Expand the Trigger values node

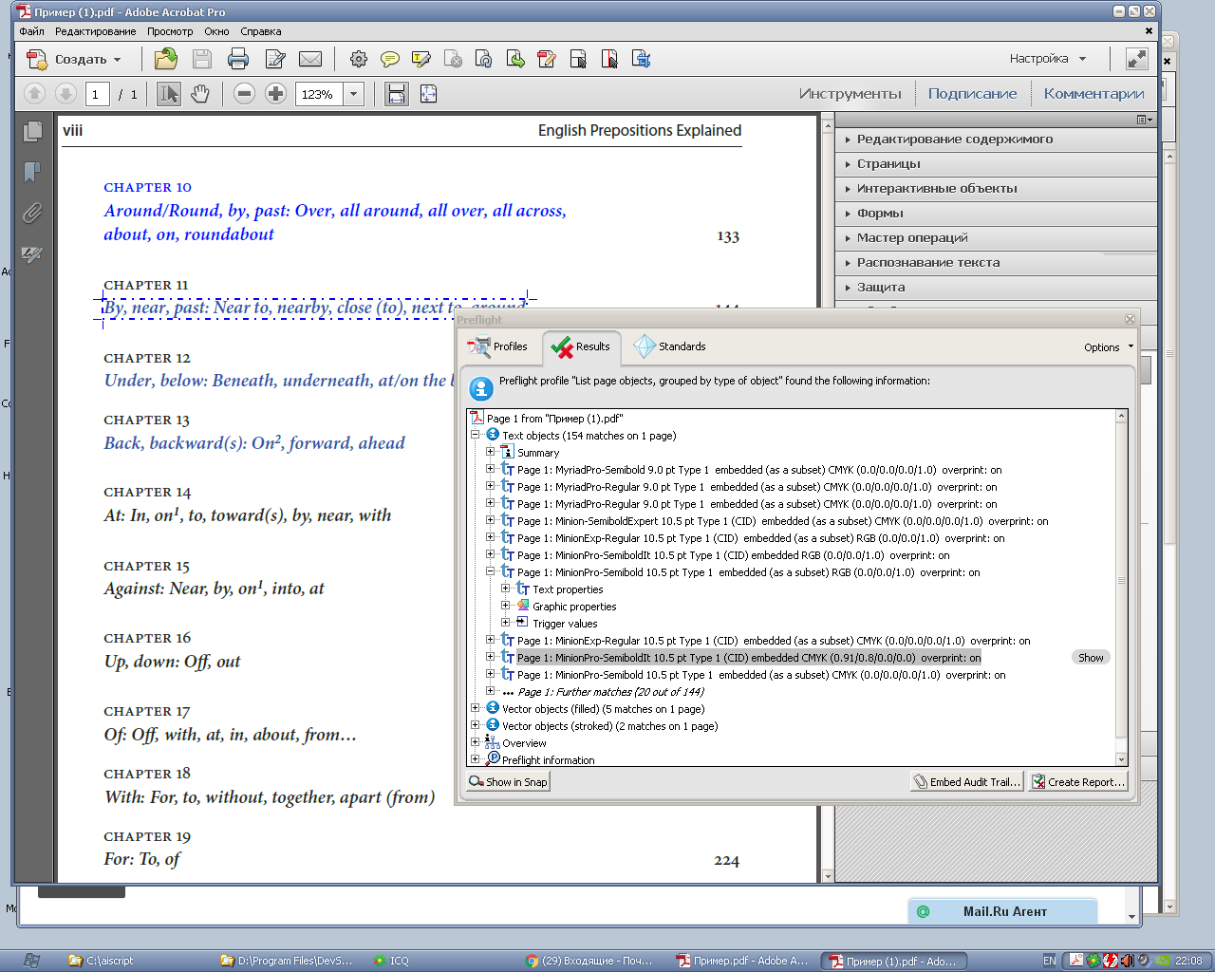click(506, 623)
